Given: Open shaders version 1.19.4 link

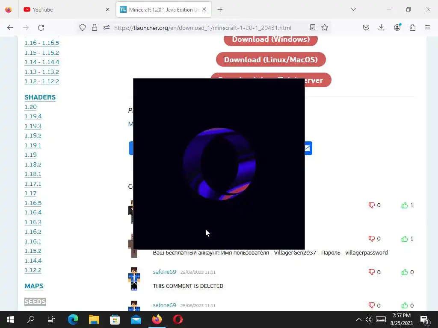Looking at the screenshot, I should 33,116.
